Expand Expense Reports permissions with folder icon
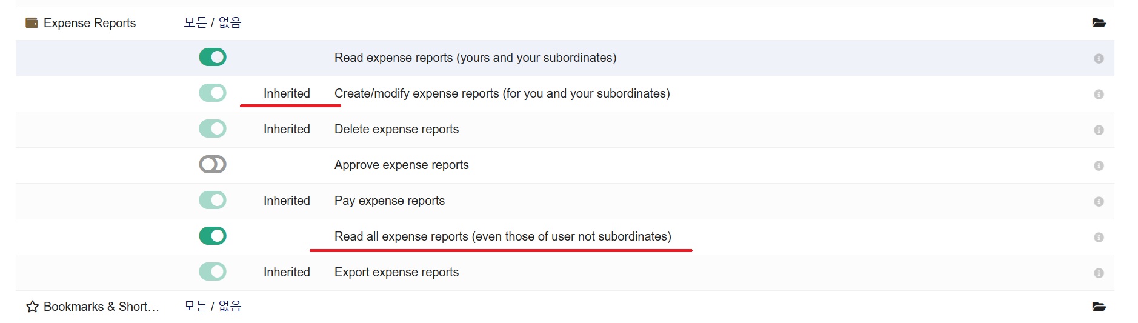 pyautogui.click(x=1099, y=23)
